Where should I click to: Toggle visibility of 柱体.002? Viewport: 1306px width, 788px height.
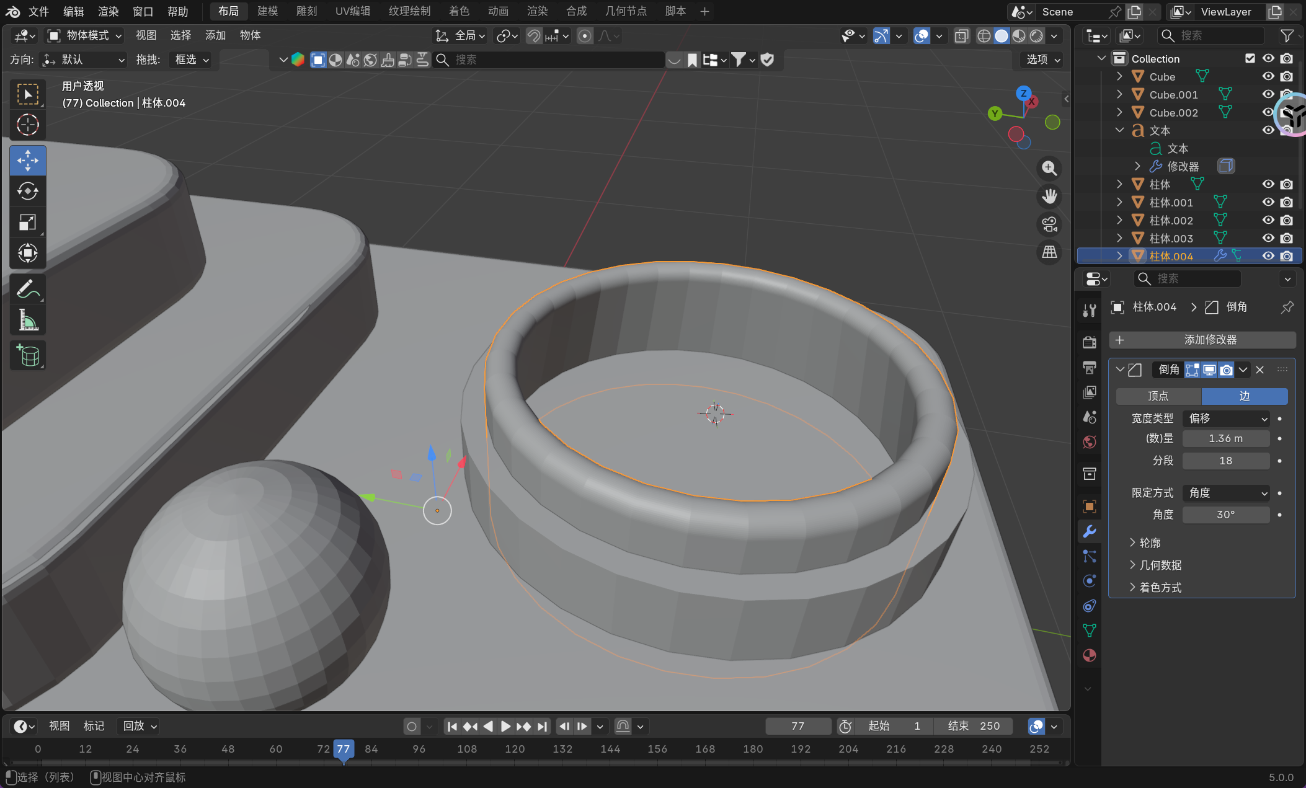pyautogui.click(x=1268, y=220)
